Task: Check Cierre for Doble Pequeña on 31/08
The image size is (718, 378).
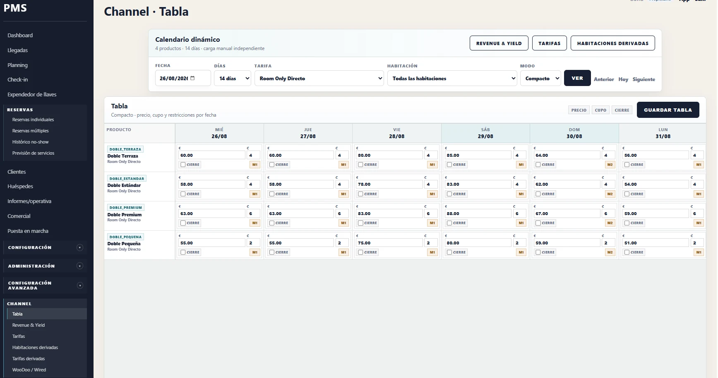Action: [627, 252]
